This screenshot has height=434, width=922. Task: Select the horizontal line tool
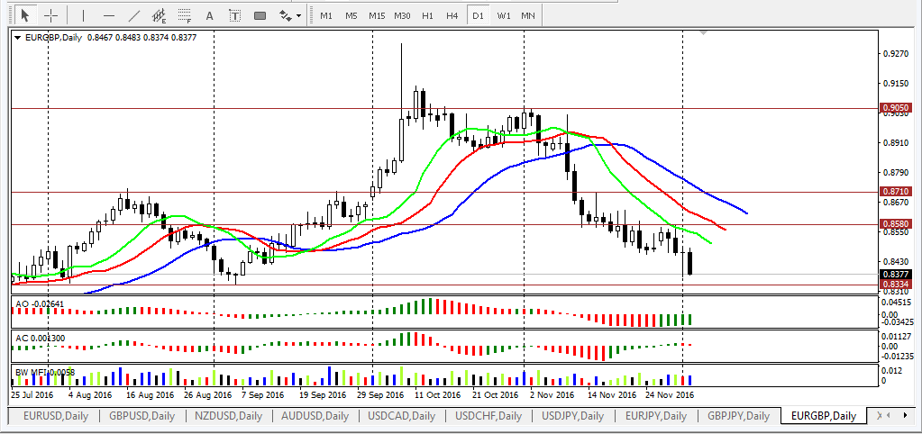109,16
